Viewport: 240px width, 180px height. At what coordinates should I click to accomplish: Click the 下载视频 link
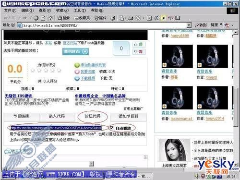tap(88, 78)
